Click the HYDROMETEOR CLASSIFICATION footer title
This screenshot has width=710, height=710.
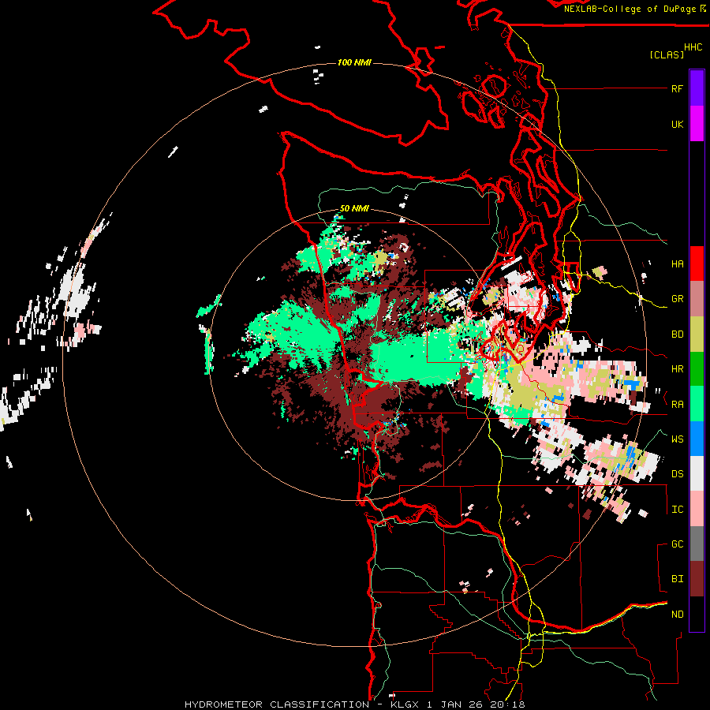coord(277,704)
